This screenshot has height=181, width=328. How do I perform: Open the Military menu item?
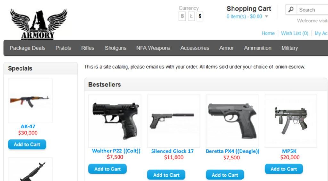(x=290, y=48)
